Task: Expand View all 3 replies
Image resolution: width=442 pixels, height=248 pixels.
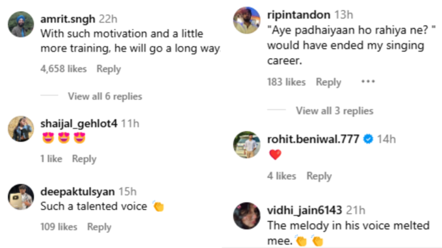Action: [335, 111]
